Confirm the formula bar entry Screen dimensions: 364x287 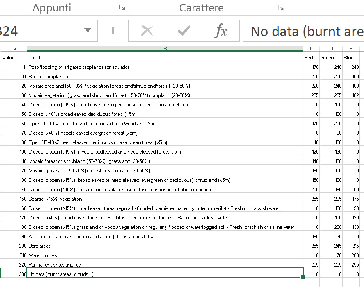point(184,31)
